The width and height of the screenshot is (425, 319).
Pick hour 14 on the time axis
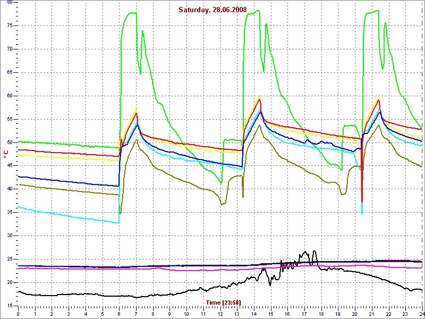tap(254, 314)
